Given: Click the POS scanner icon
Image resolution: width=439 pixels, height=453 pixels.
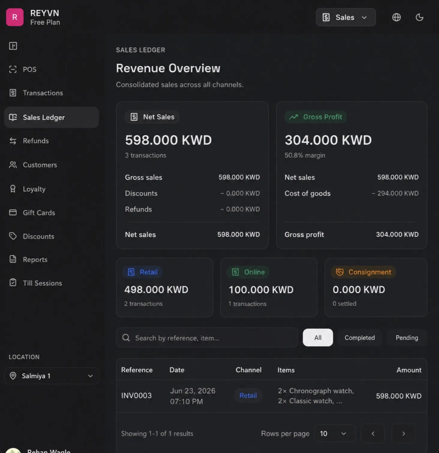Looking at the screenshot, I should pyautogui.click(x=13, y=69).
